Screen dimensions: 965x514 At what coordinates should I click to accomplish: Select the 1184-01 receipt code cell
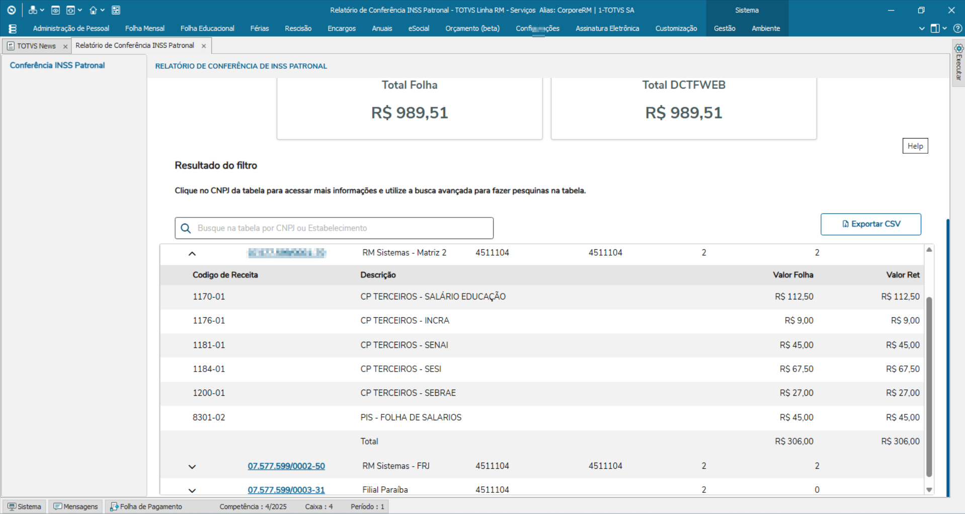tap(209, 369)
